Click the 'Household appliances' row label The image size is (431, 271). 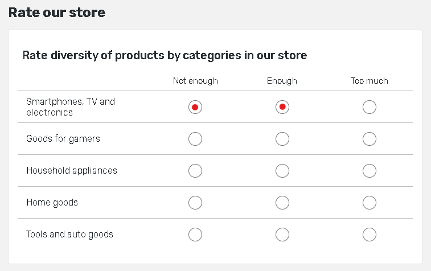point(72,171)
